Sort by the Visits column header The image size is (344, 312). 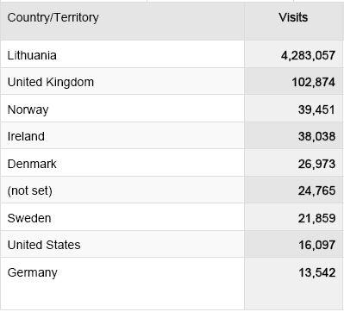pos(293,17)
